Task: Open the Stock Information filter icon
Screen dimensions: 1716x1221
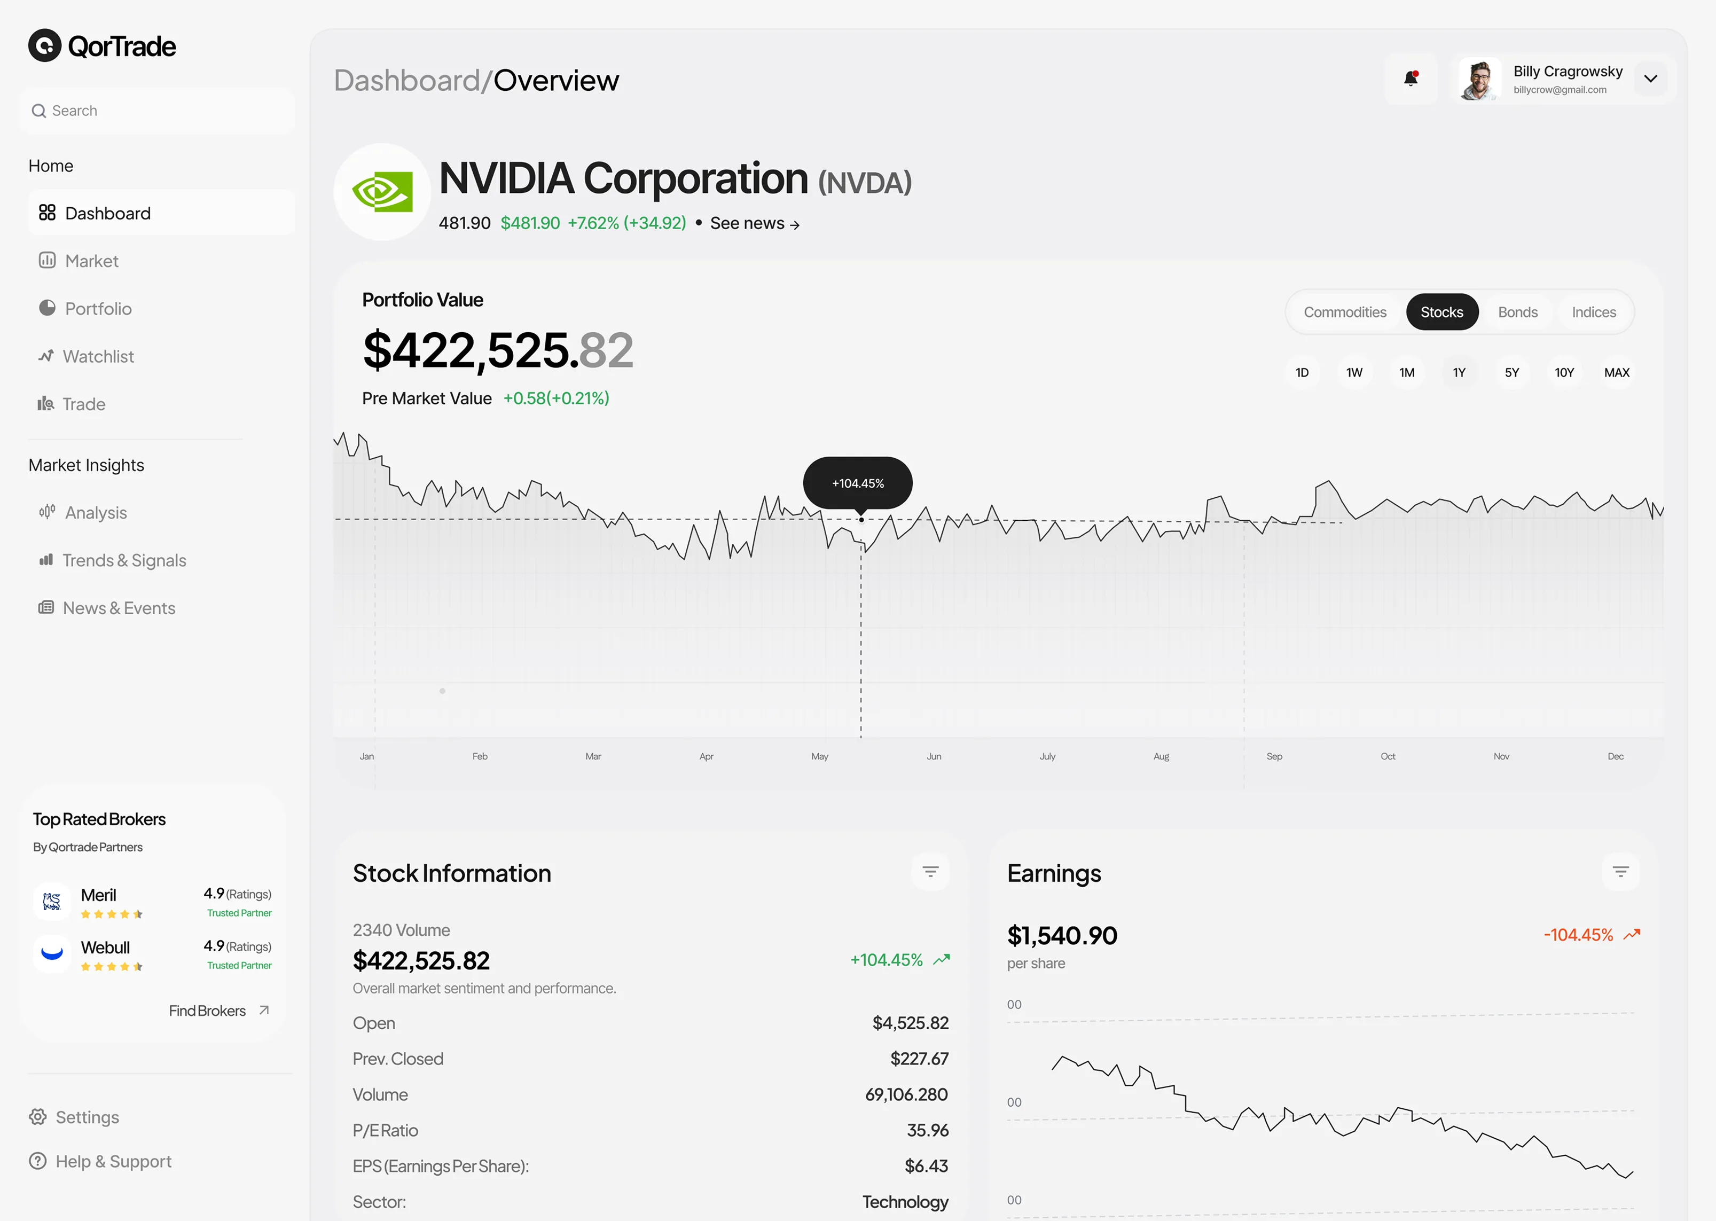Action: (x=930, y=871)
